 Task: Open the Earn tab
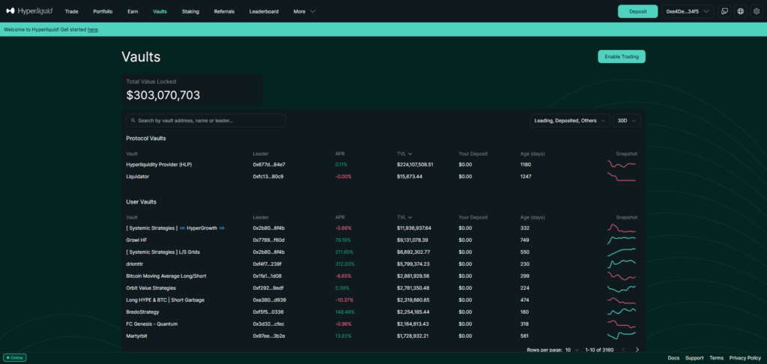(x=133, y=11)
